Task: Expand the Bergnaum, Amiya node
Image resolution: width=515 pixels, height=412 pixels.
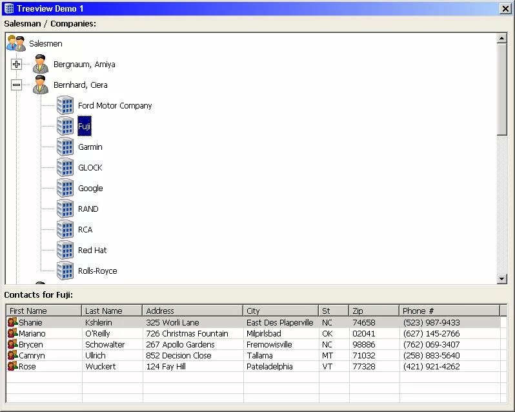Action: click(16, 64)
